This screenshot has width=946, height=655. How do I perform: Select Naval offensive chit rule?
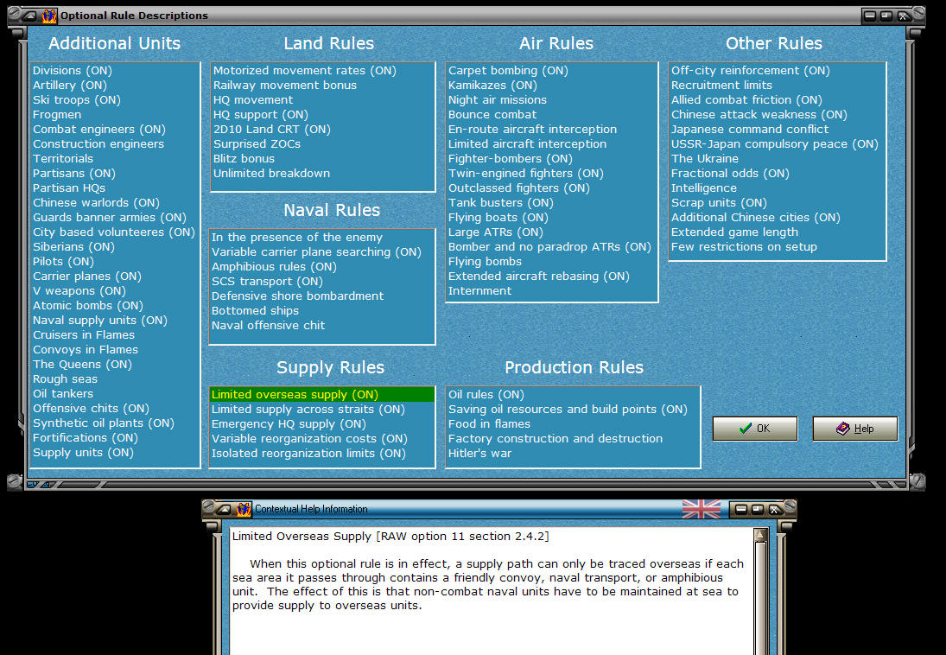tap(268, 326)
